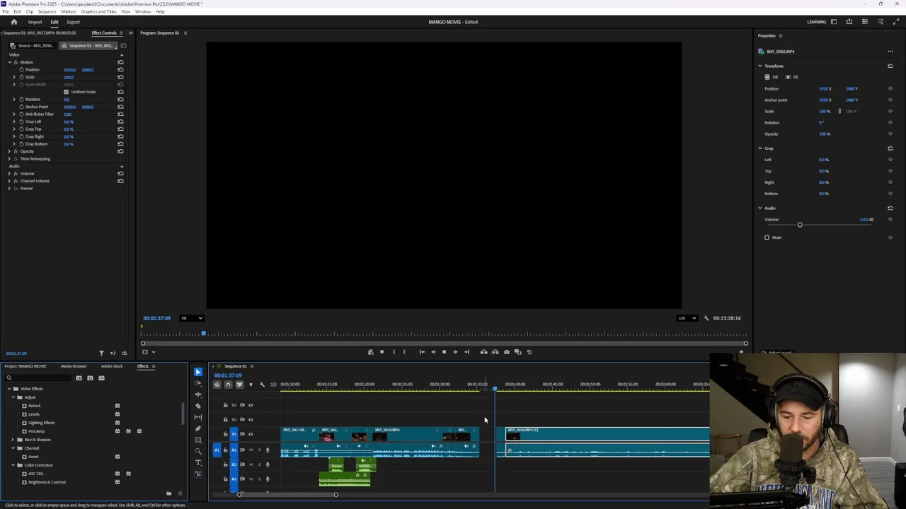Click the Fit button in Properties Transform

792,77
